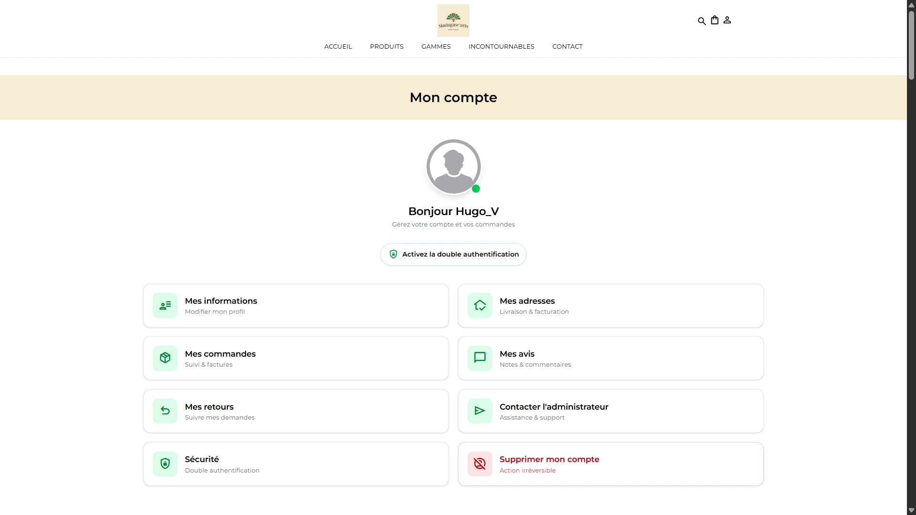The height and width of the screenshot is (515, 916).
Task: Click the vertical scrollbar thumb
Action: 911,45
